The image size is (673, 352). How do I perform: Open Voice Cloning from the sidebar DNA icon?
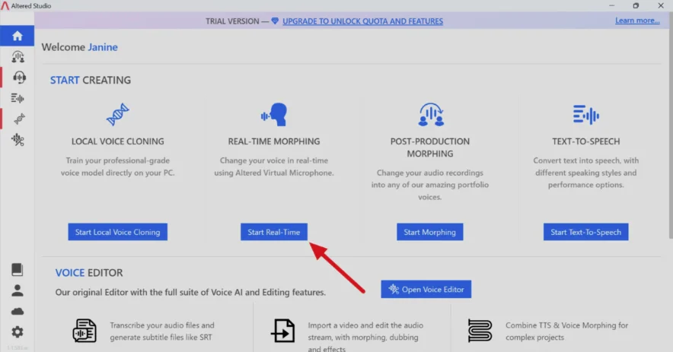(19, 119)
